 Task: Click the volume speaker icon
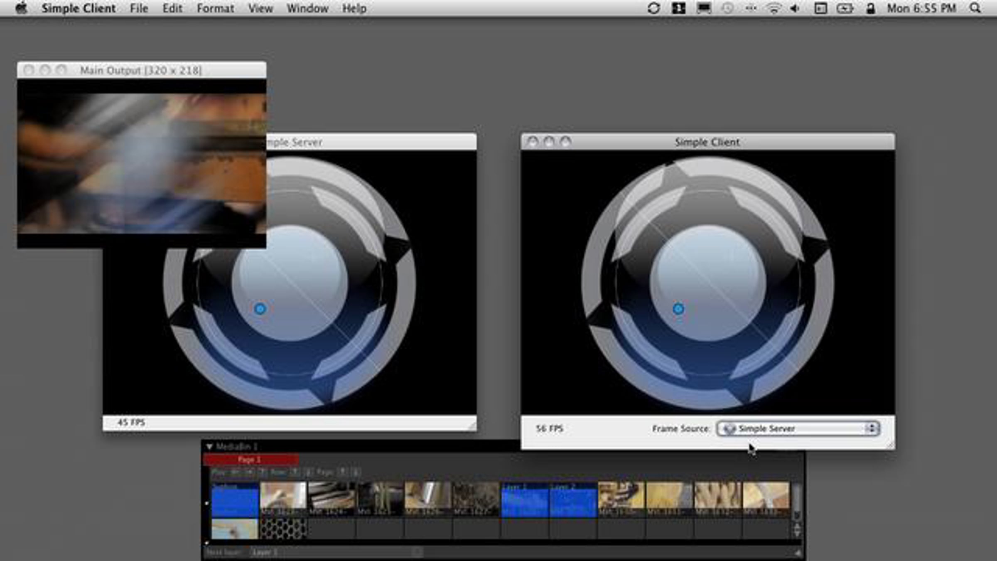click(x=795, y=8)
